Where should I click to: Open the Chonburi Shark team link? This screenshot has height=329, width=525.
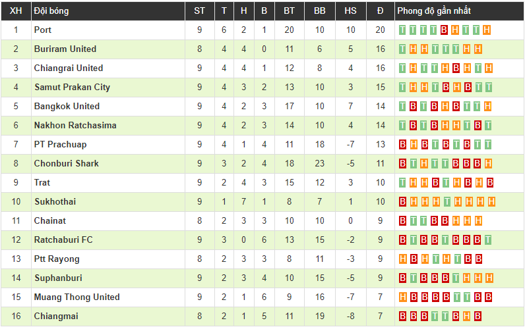(x=67, y=163)
